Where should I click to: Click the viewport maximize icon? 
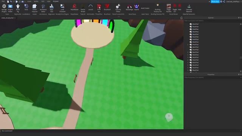pyautogui.click(x=181, y=18)
